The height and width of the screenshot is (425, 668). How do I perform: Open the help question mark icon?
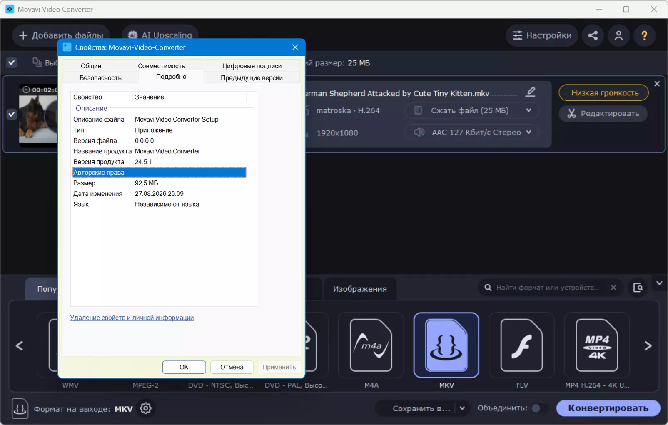(x=644, y=35)
